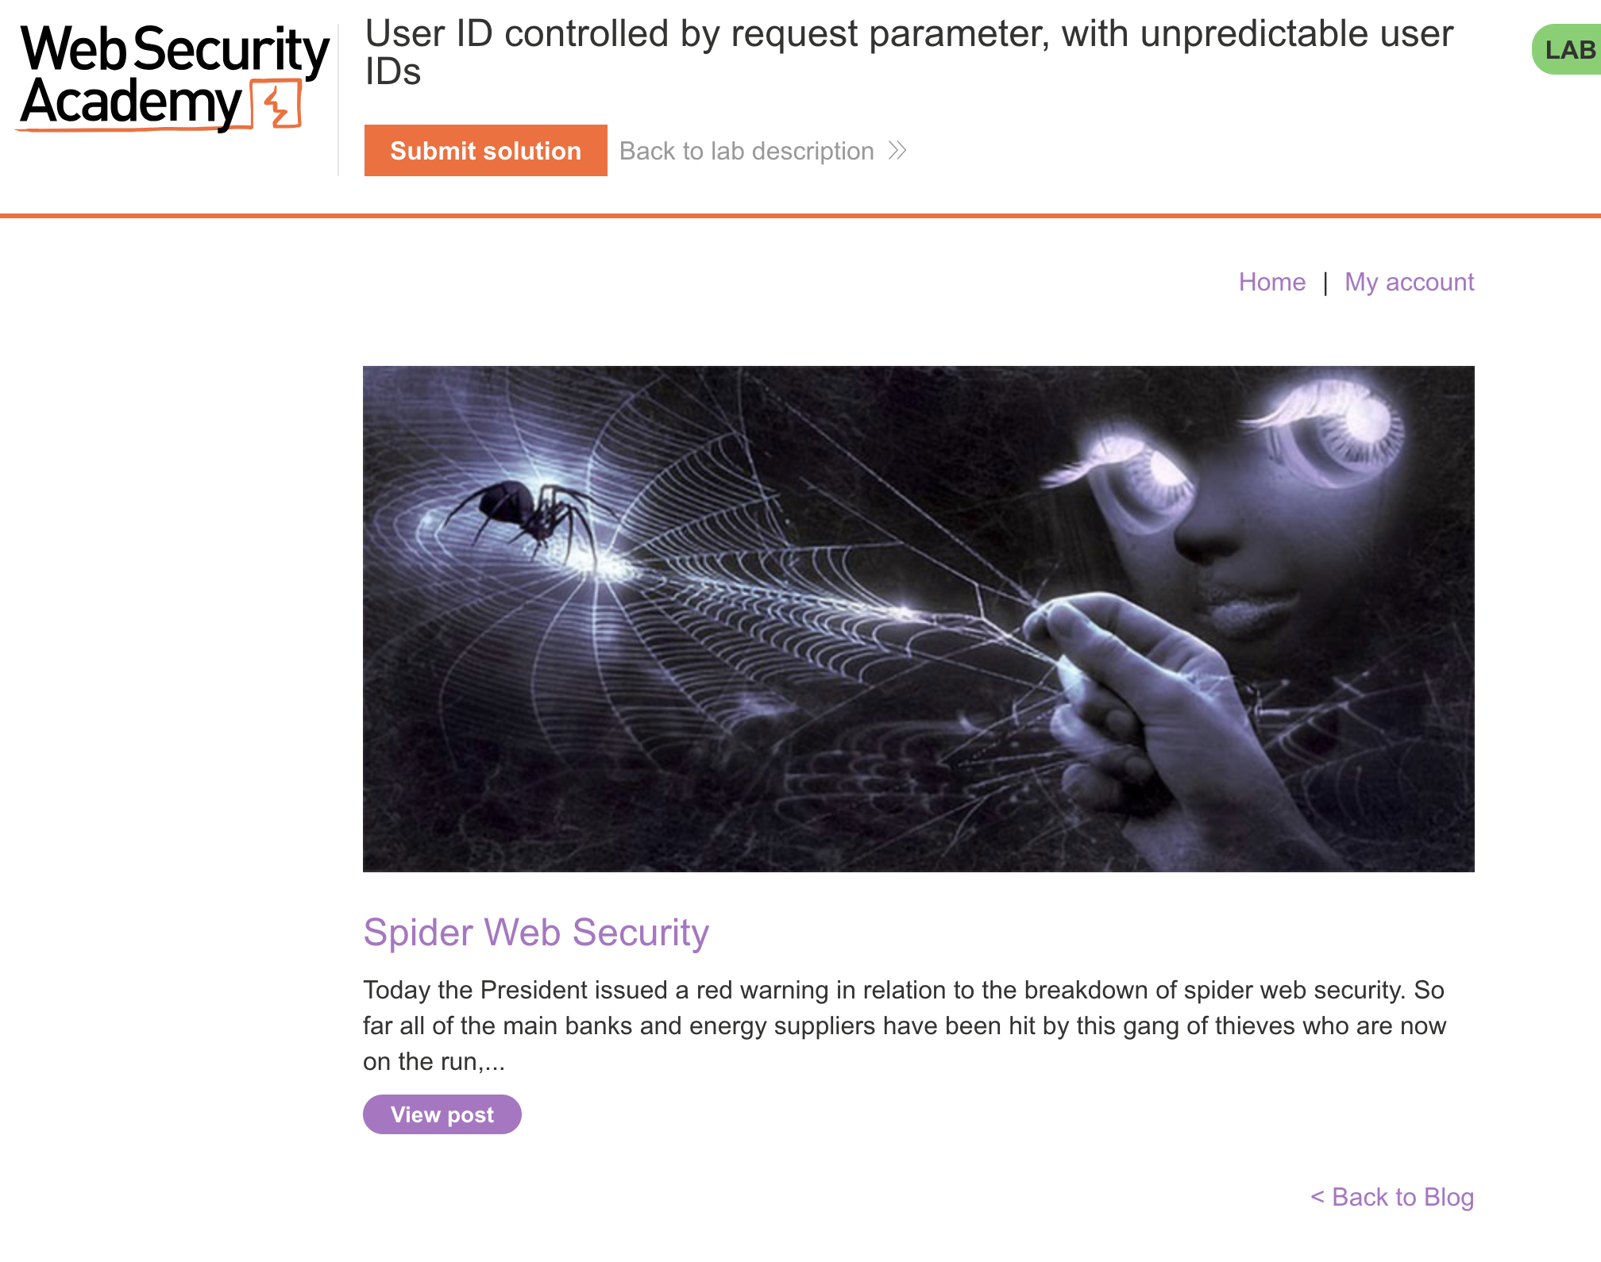Open the My account link

pyautogui.click(x=1409, y=283)
